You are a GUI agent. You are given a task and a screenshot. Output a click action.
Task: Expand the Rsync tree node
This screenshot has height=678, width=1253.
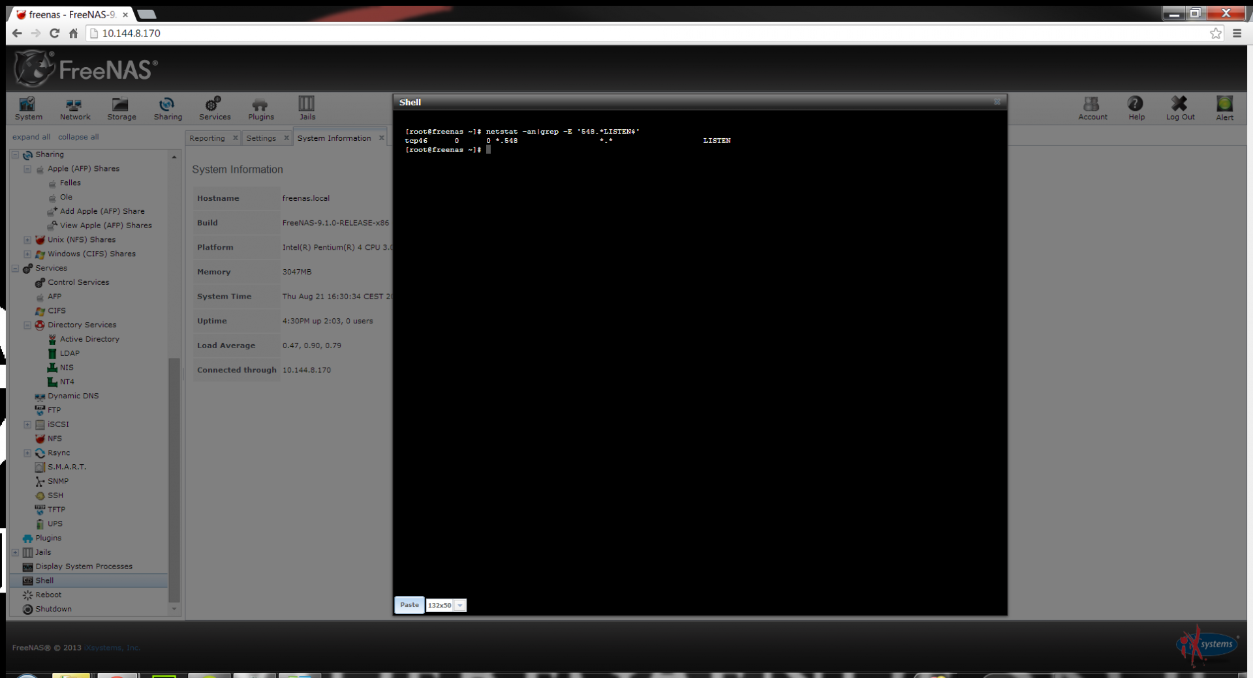tap(27, 453)
